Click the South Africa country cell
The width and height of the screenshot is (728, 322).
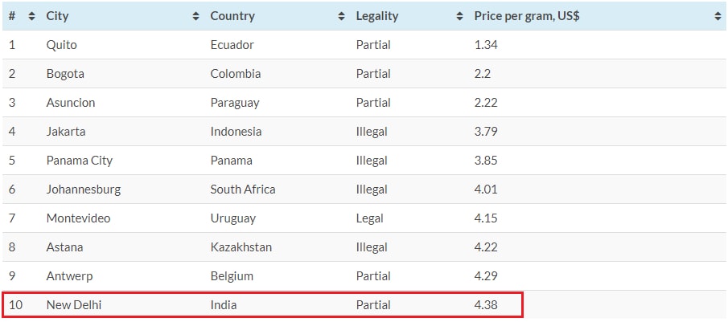tap(243, 190)
